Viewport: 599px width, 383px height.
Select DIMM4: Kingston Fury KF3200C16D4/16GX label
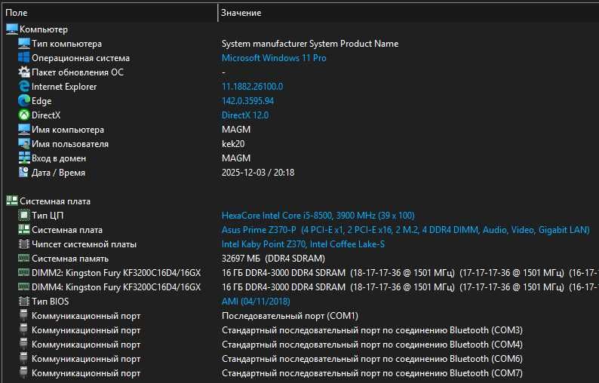[116, 287]
